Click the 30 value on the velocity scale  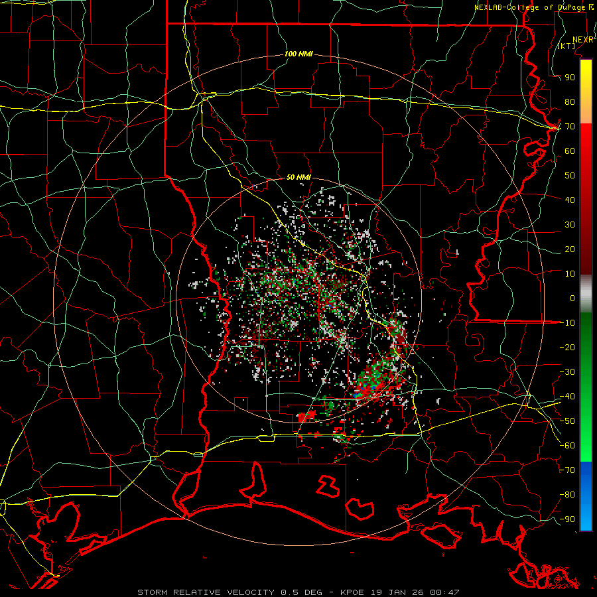tap(570, 225)
